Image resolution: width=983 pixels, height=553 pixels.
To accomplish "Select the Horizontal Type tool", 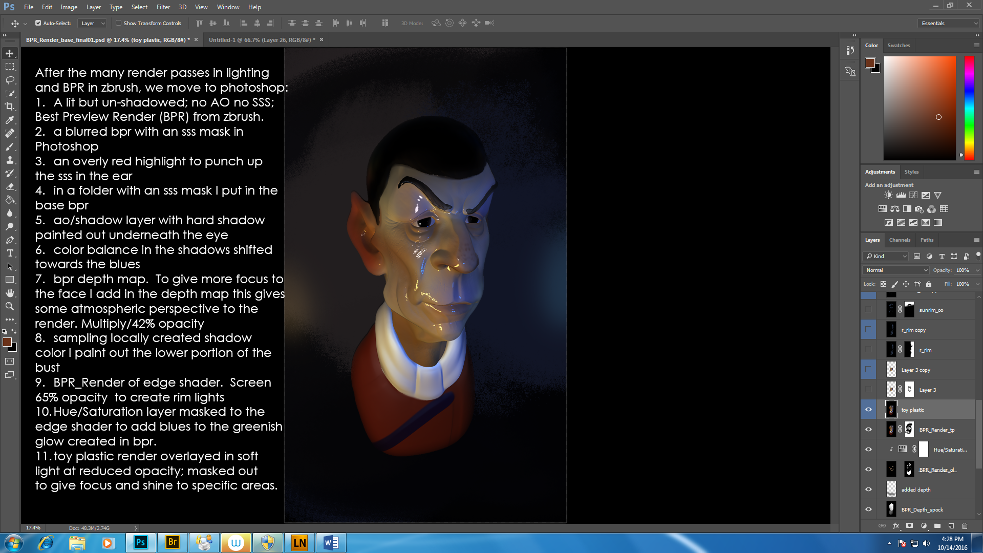I will pyautogui.click(x=10, y=253).
